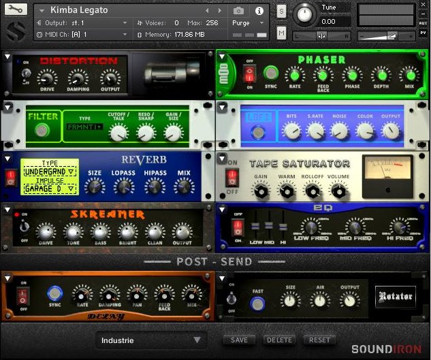Click the SAVE preset button
The width and height of the screenshot is (431, 360).
[x=239, y=340]
